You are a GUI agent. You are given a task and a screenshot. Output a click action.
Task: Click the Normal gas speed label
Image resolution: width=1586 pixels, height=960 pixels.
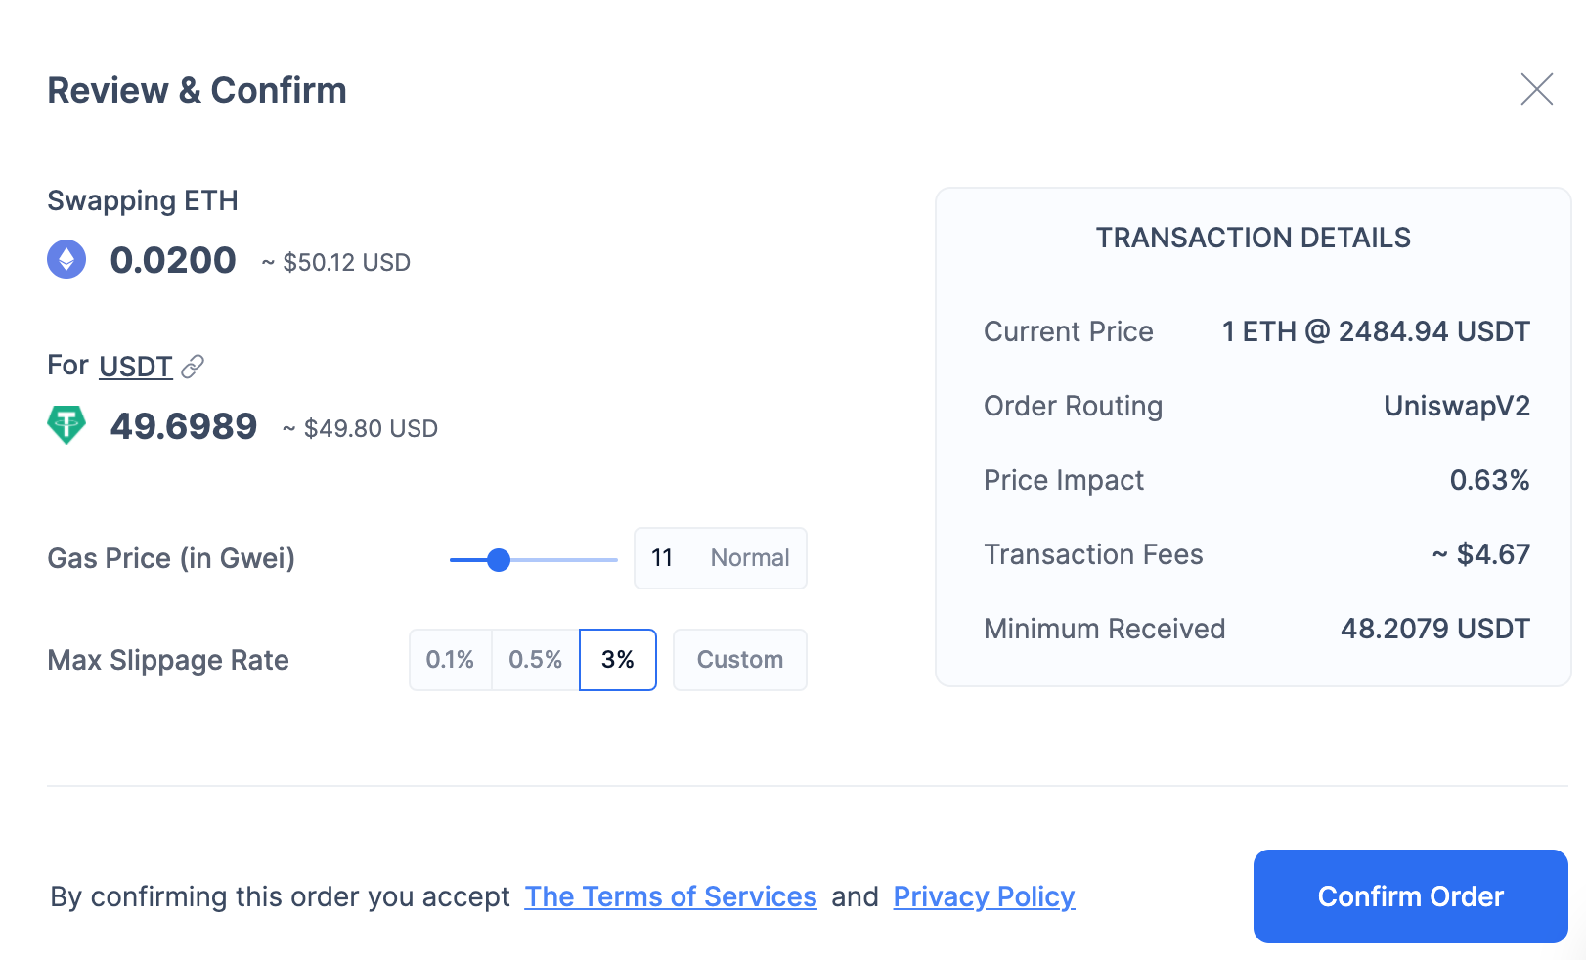(x=749, y=558)
